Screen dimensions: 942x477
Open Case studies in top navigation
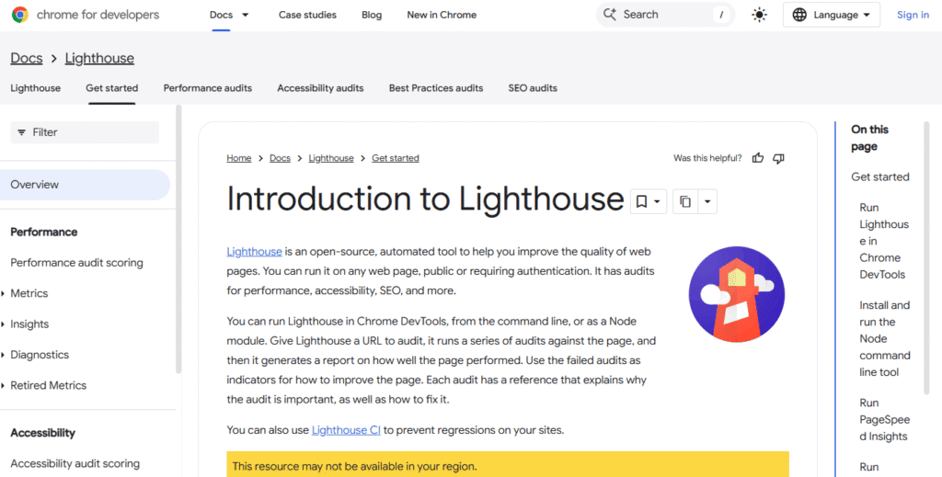[x=307, y=15]
